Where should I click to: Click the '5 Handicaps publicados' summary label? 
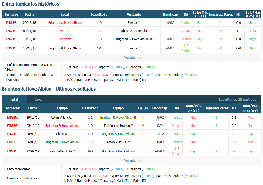[x=21, y=178]
